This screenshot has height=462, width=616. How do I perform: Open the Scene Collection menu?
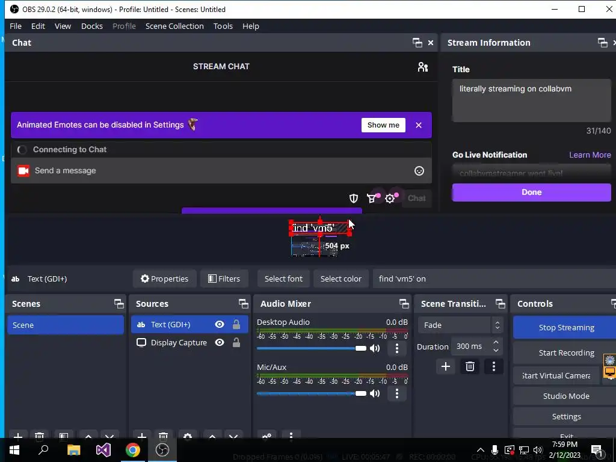[x=174, y=26]
